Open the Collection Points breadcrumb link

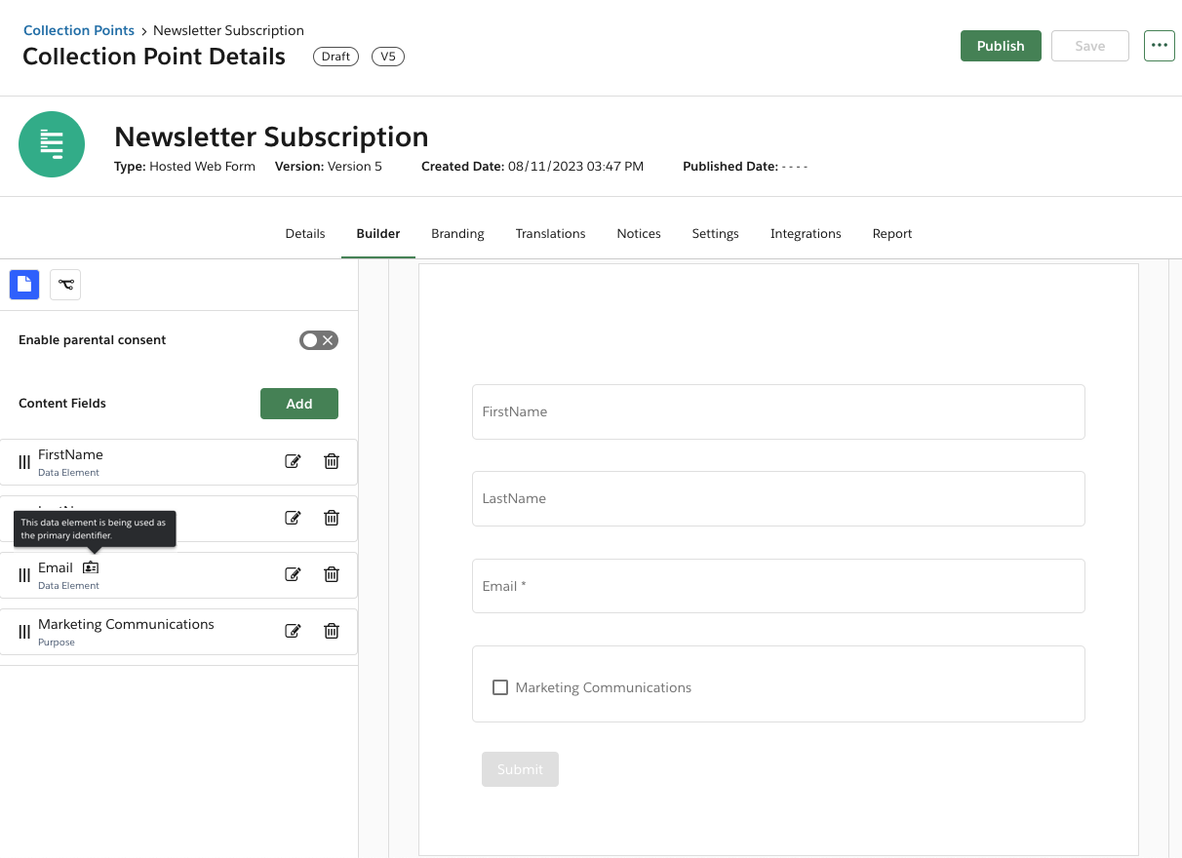79,30
